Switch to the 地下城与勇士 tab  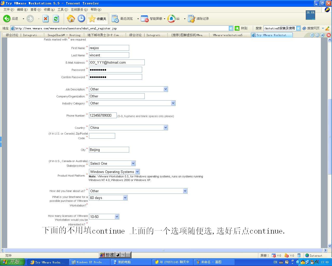(105, 35)
